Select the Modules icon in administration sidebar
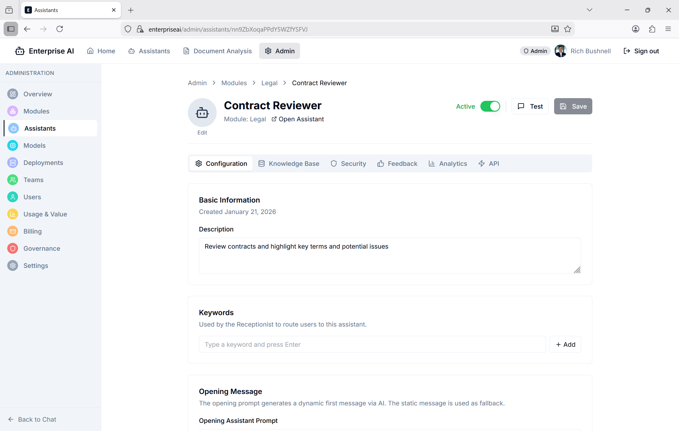Screen dimensions: 679x431 tap(13, 111)
